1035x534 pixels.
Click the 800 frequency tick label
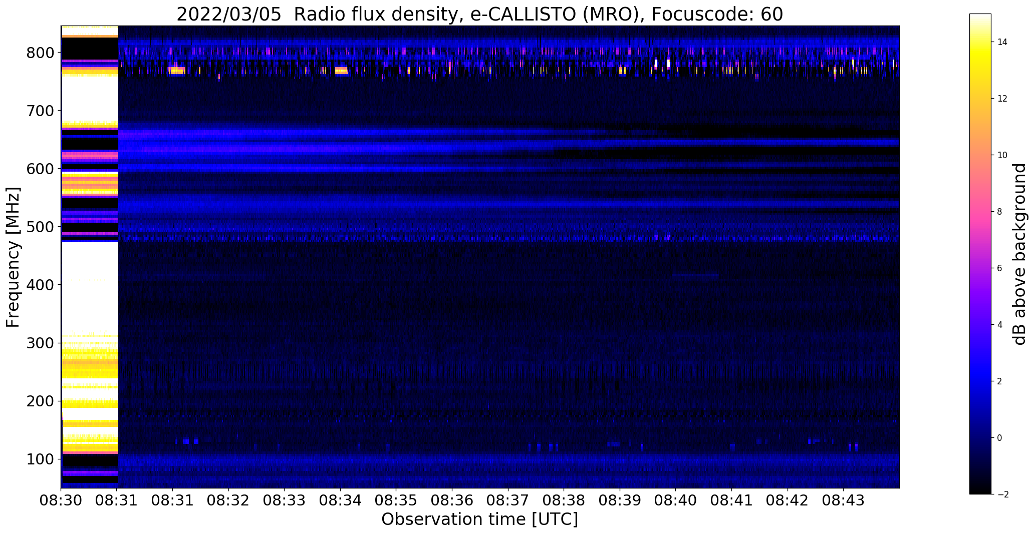coord(40,53)
